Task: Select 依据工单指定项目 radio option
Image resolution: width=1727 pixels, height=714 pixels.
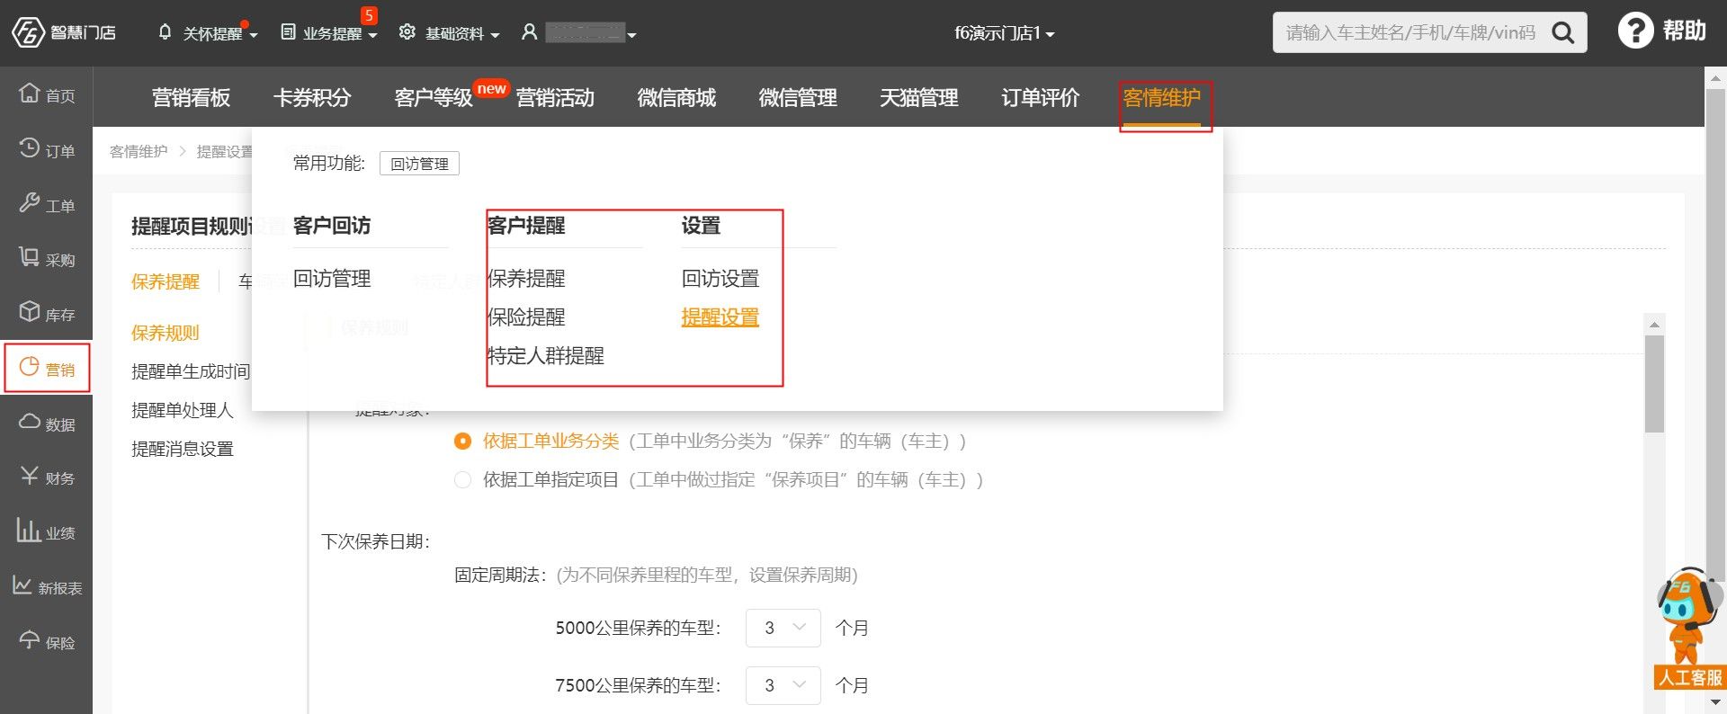Action: (x=462, y=479)
